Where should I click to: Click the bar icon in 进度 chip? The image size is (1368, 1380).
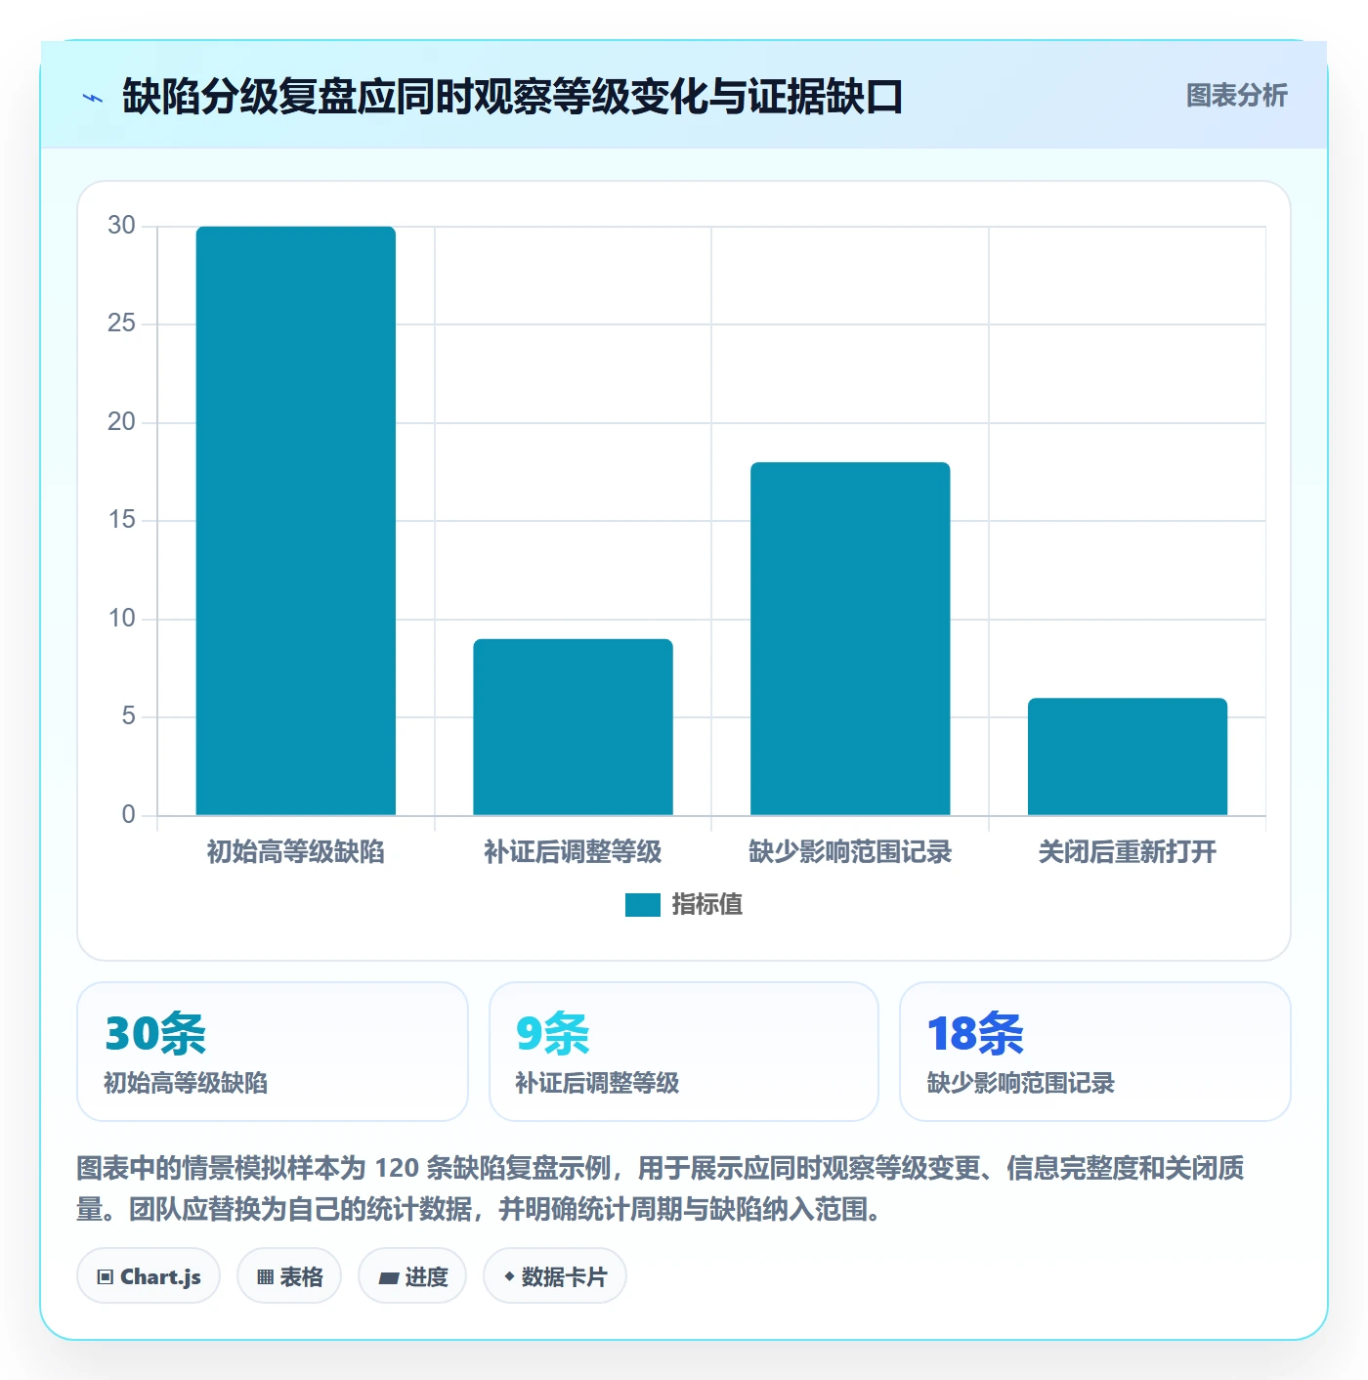(388, 1278)
